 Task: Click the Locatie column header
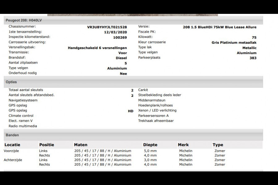coord(12,145)
